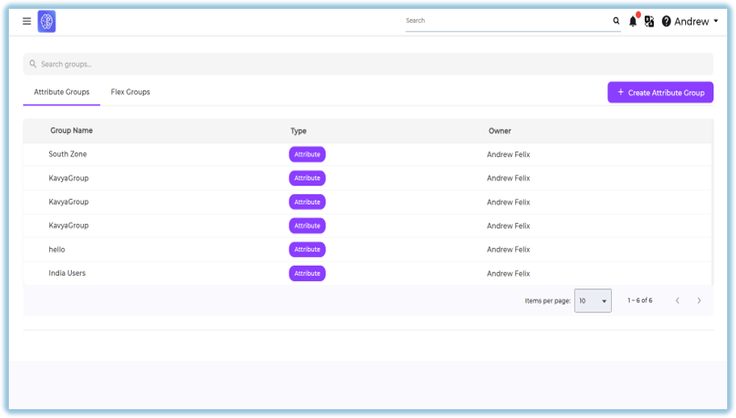Click Andrew Felix owner in India Users row
Screen dimensions: 736x418
click(x=509, y=274)
